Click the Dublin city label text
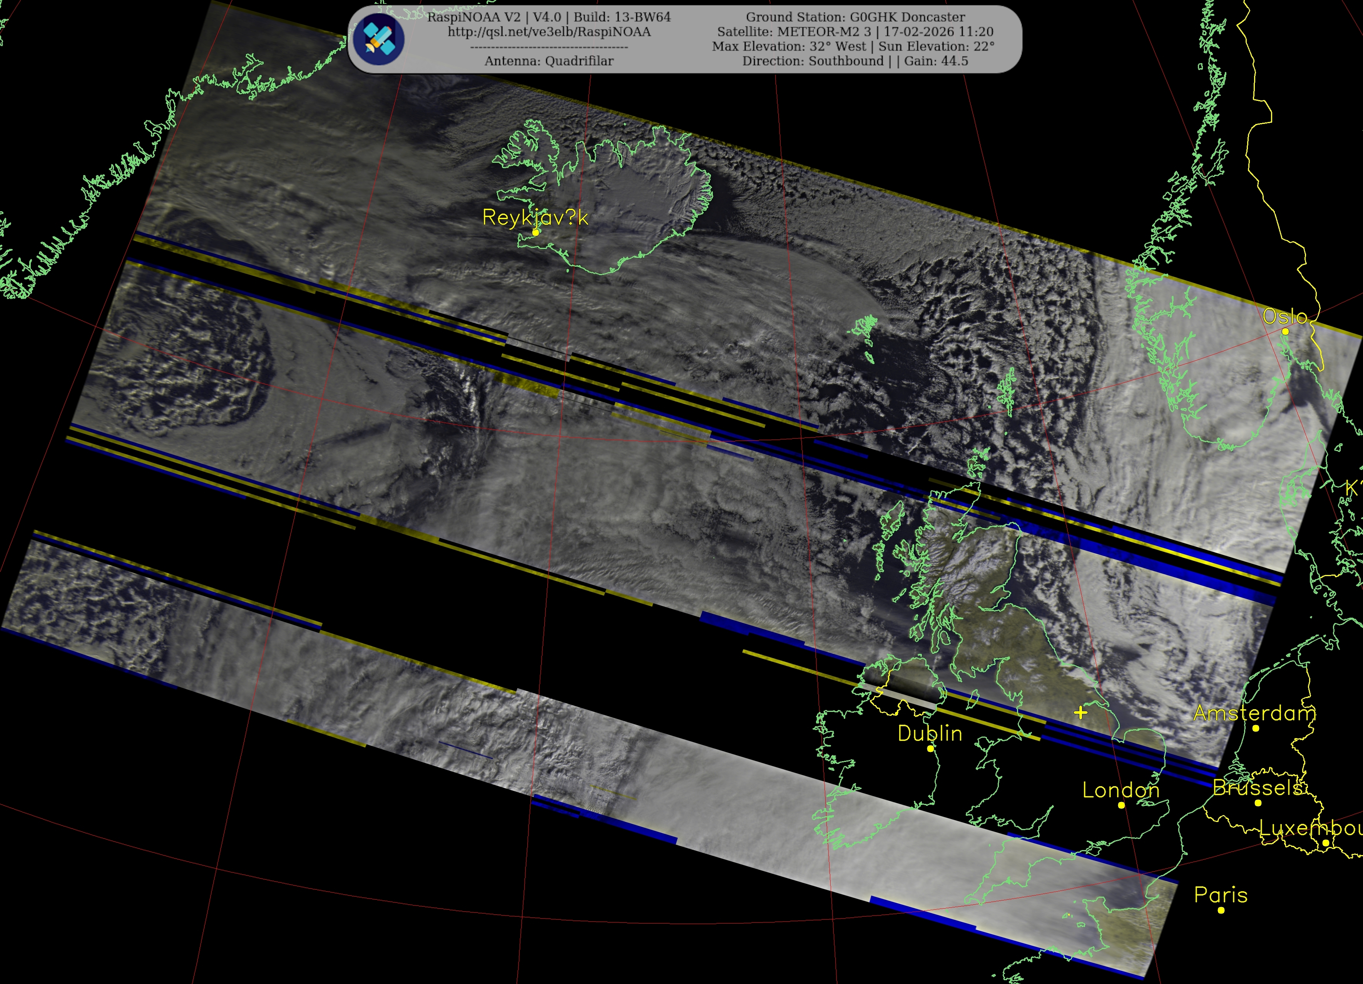Screen dimensions: 1363x984 point(930,733)
